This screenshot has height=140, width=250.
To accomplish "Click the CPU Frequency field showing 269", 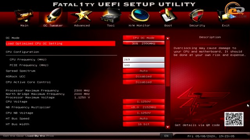I will pos(144,59).
